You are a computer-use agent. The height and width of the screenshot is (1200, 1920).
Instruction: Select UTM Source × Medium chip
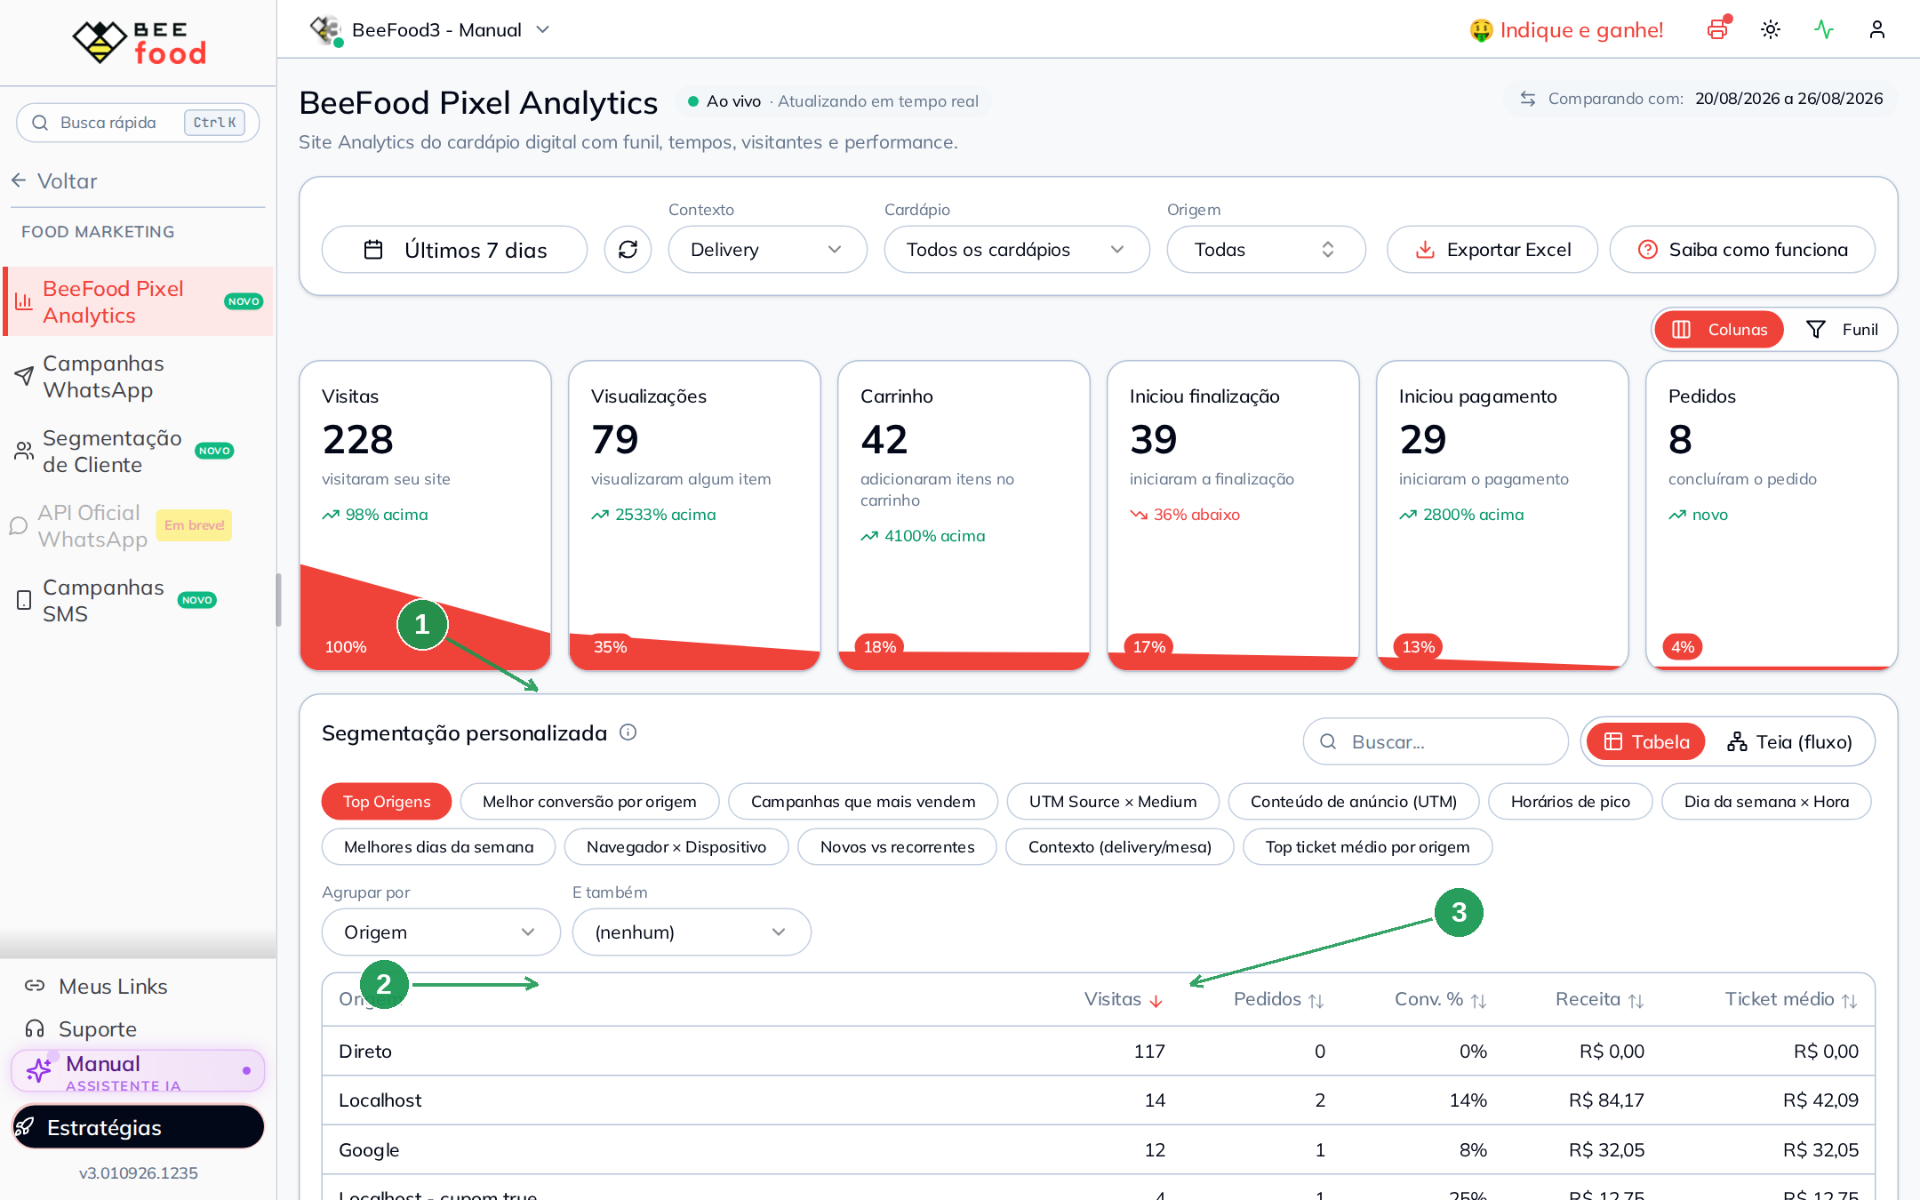click(x=1113, y=802)
